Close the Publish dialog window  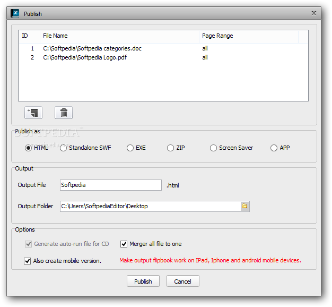coord(314,13)
